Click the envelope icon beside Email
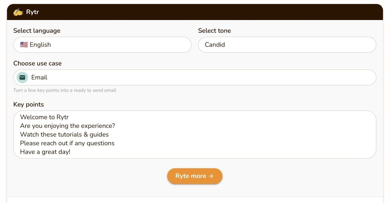Screen dimensions: 390x203 22,77
